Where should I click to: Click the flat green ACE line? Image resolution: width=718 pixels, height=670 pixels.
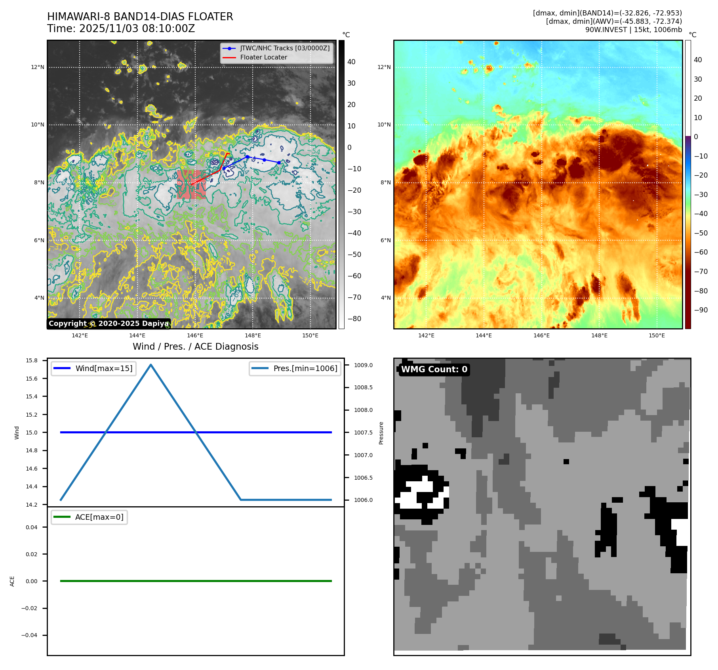point(196,581)
